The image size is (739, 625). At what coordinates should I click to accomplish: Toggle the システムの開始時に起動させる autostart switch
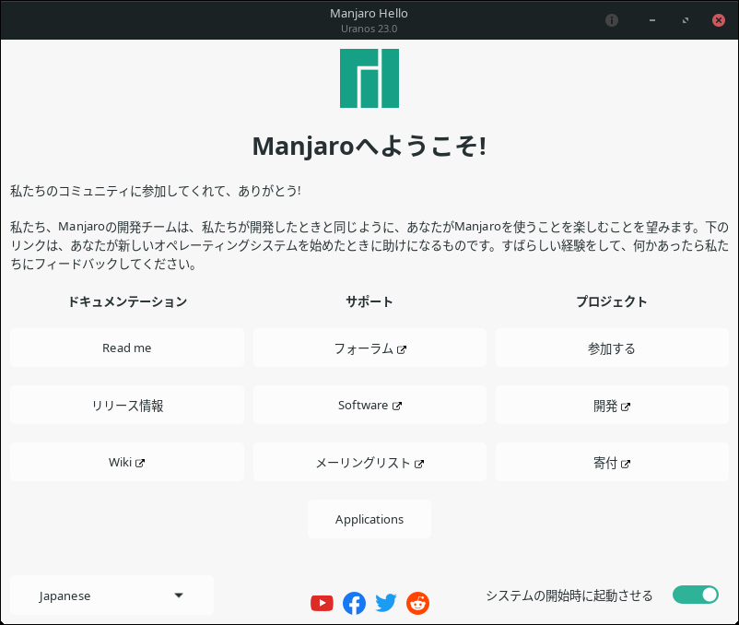click(696, 595)
